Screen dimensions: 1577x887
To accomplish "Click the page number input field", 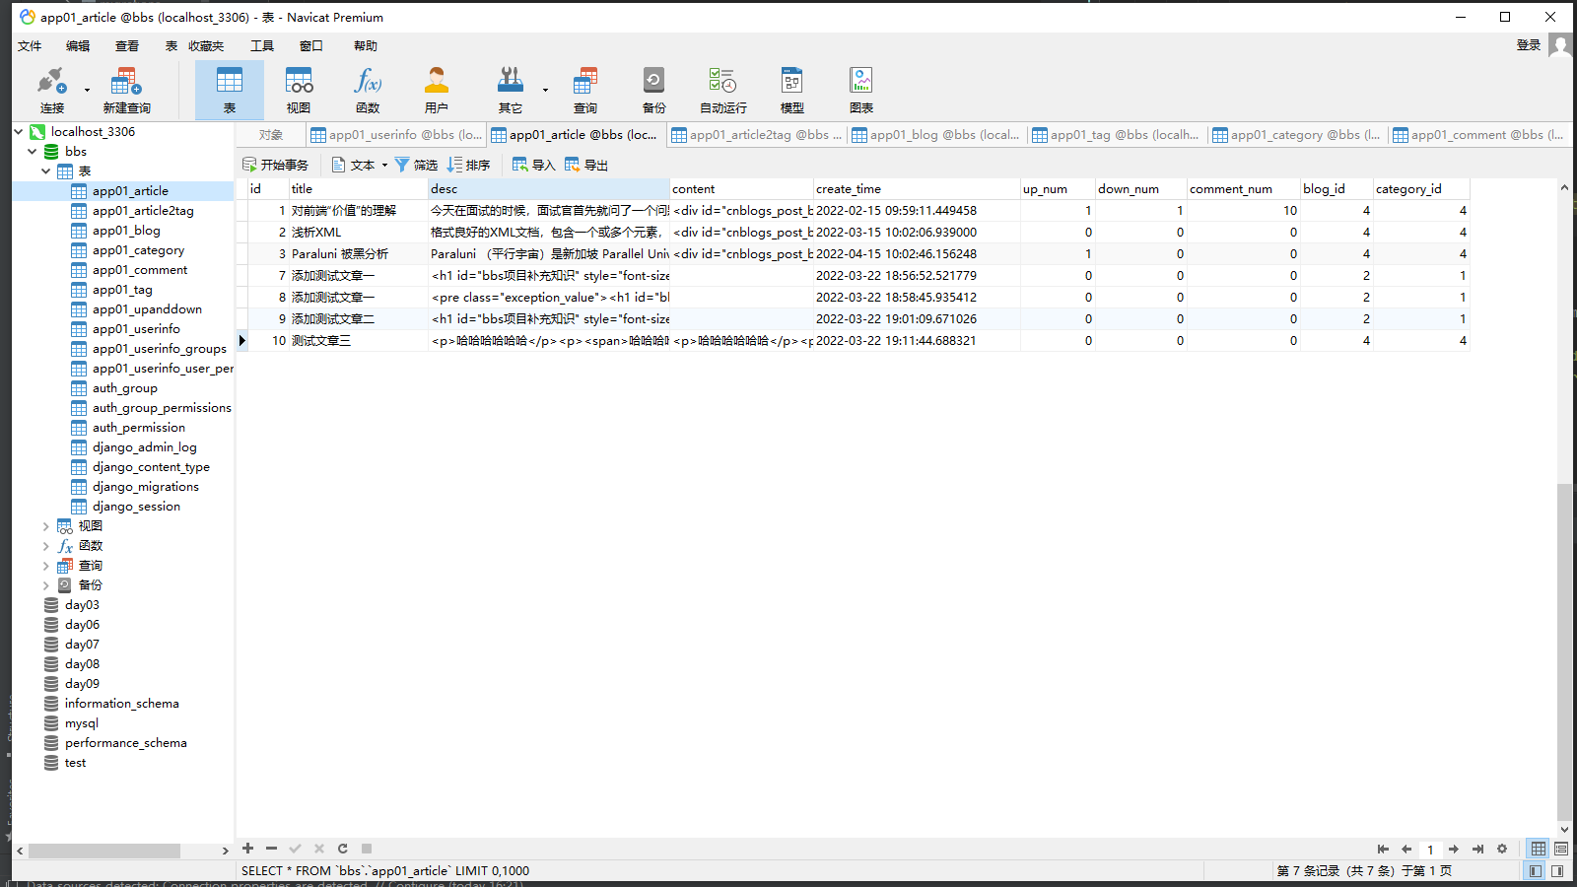I will pyautogui.click(x=1430, y=850).
